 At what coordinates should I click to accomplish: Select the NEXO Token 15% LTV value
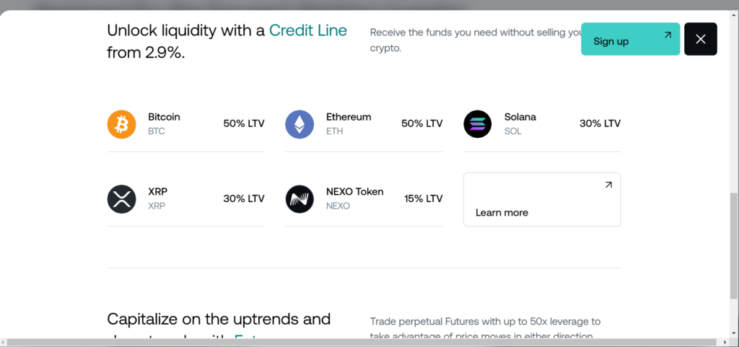point(423,198)
